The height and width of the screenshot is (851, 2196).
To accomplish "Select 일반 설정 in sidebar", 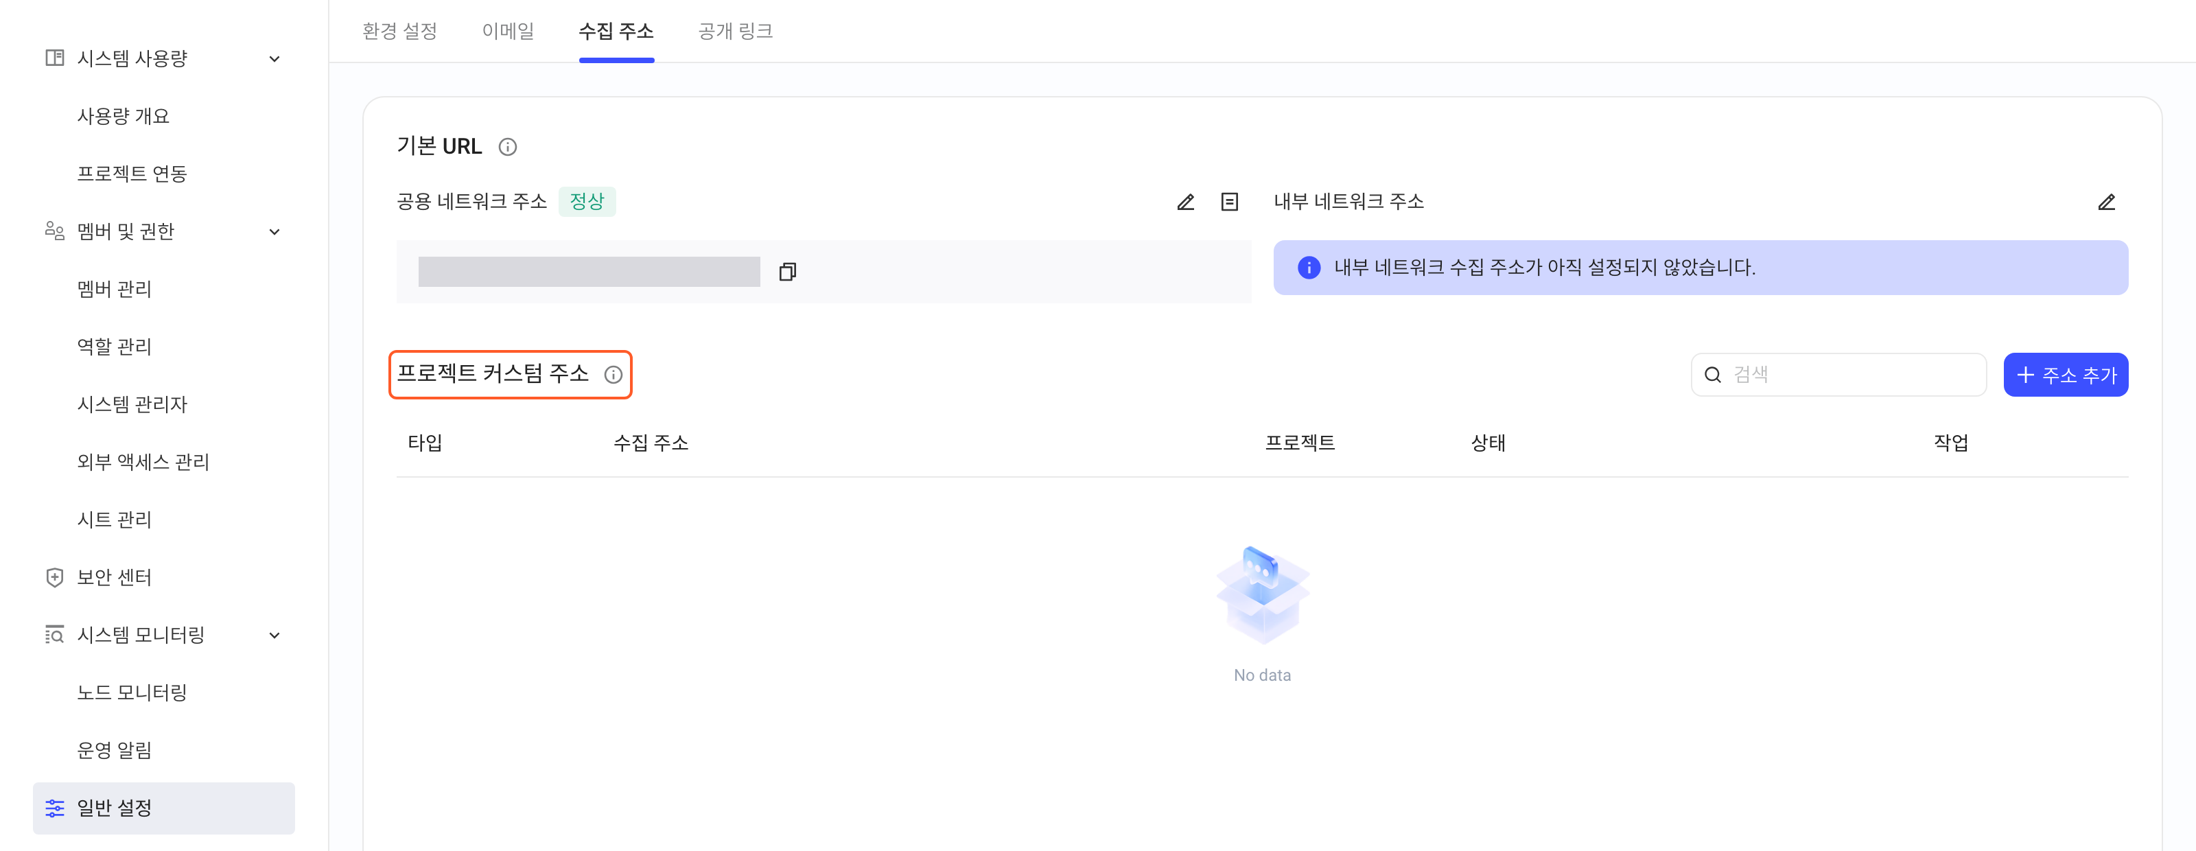I will point(164,808).
